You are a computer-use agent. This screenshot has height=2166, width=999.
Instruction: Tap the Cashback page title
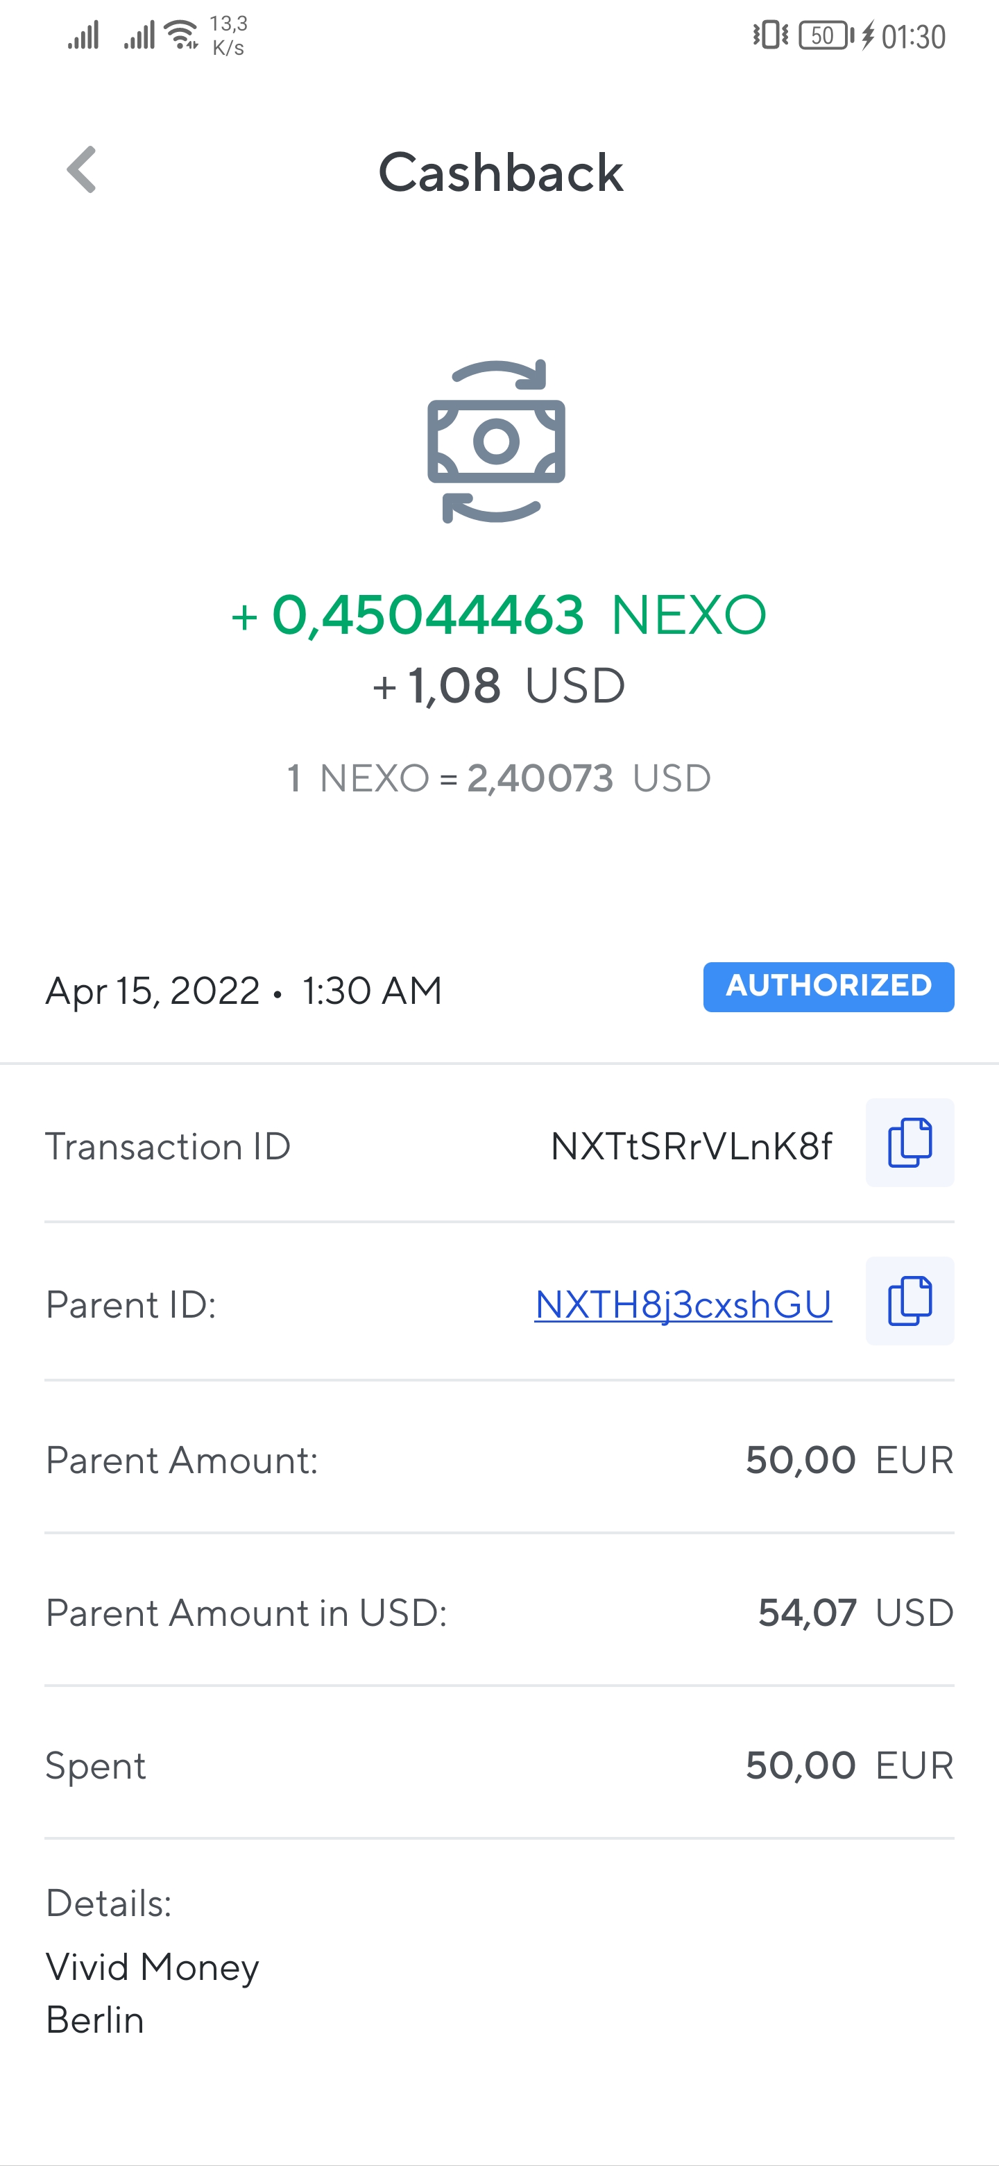pyautogui.click(x=500, y=174)
